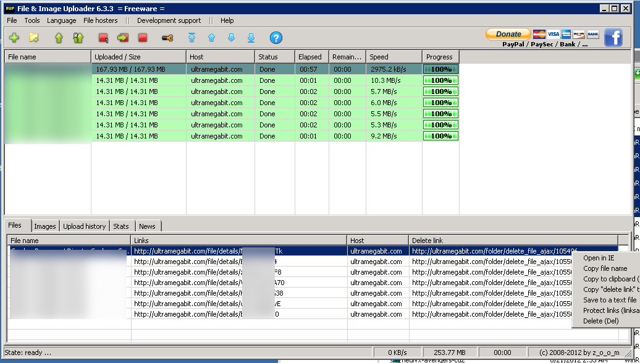Click the green plus add files icon
Viewport: 640px width, 363px height.
14,38
